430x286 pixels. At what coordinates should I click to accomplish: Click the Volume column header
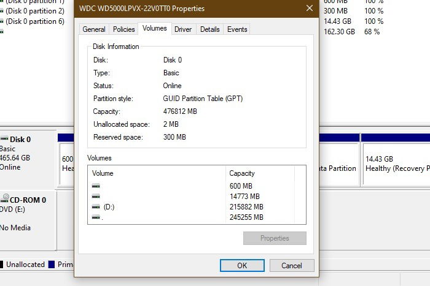click(103, 173)
